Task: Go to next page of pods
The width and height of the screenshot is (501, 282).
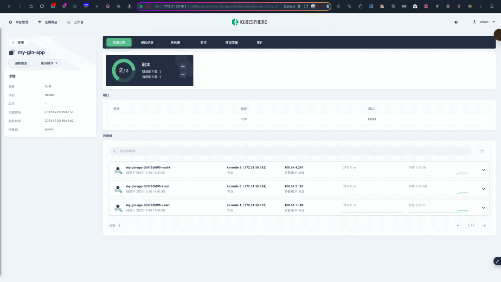Action: 483,225
